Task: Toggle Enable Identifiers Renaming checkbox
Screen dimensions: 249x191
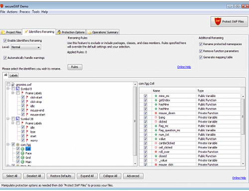Action: pyautogui.click(x=5, y=40)
